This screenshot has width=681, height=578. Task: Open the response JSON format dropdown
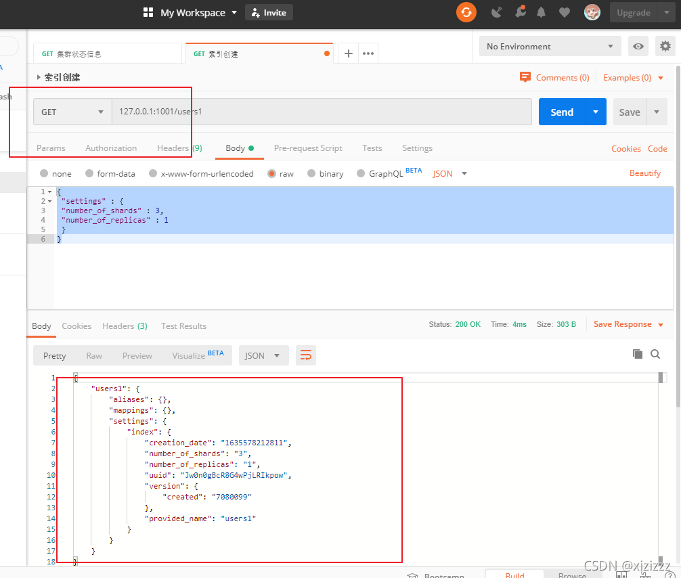coord(263,355)
